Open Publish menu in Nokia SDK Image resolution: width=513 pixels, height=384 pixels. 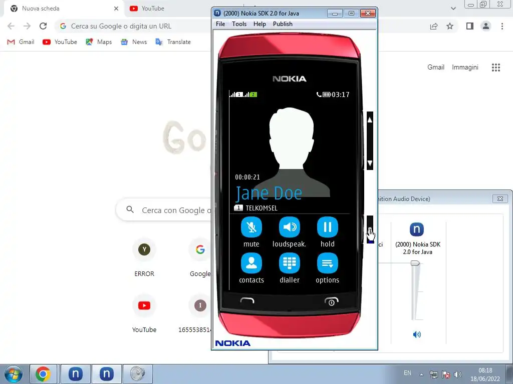283,24
